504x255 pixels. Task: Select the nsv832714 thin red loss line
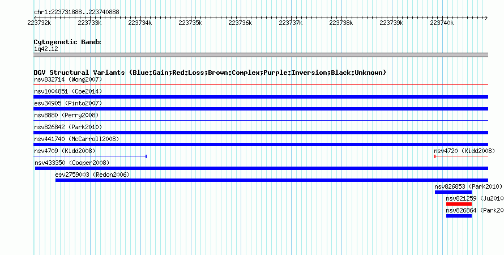coord(260,85)
